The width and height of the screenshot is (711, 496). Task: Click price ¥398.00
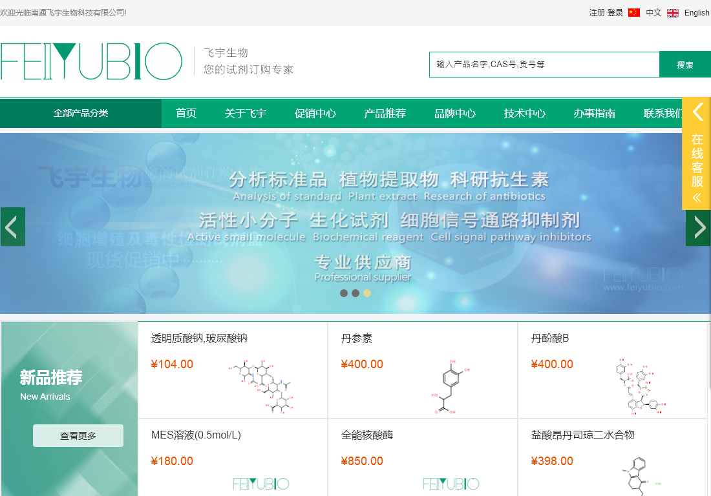coord(552,461)
